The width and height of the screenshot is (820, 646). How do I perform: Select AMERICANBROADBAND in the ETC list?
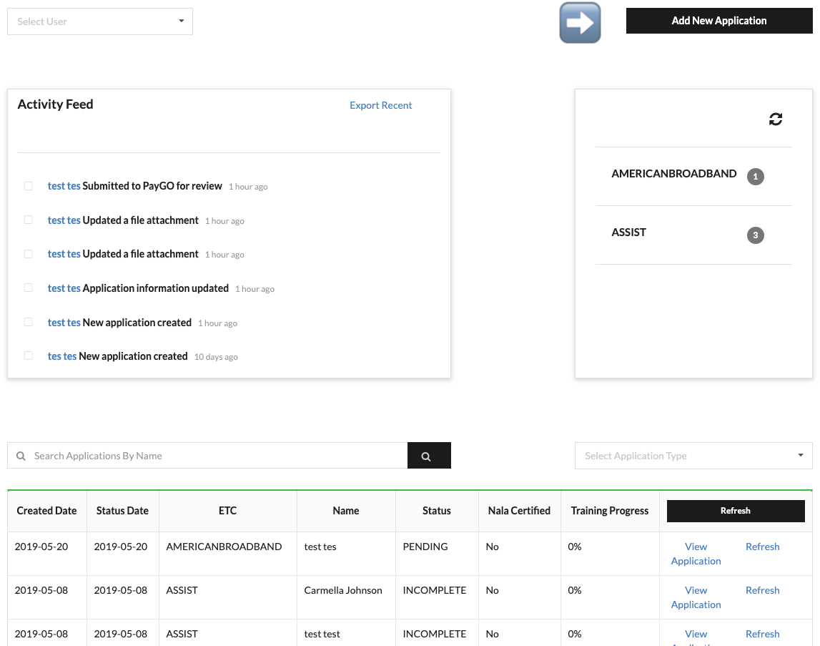673,174
